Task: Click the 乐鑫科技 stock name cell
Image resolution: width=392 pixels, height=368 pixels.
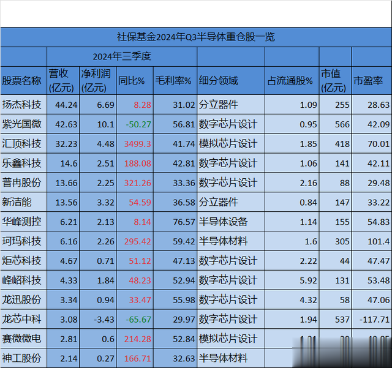Action: 22,163
